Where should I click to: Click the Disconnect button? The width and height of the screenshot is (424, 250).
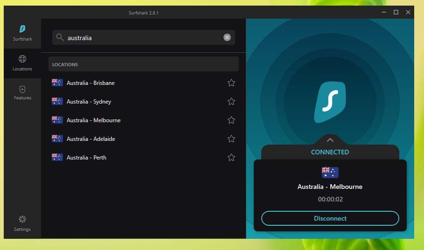click(x=330, y=218)
